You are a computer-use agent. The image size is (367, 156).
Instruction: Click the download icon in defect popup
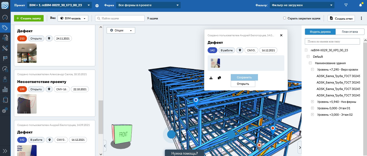(x=211, y=78)
